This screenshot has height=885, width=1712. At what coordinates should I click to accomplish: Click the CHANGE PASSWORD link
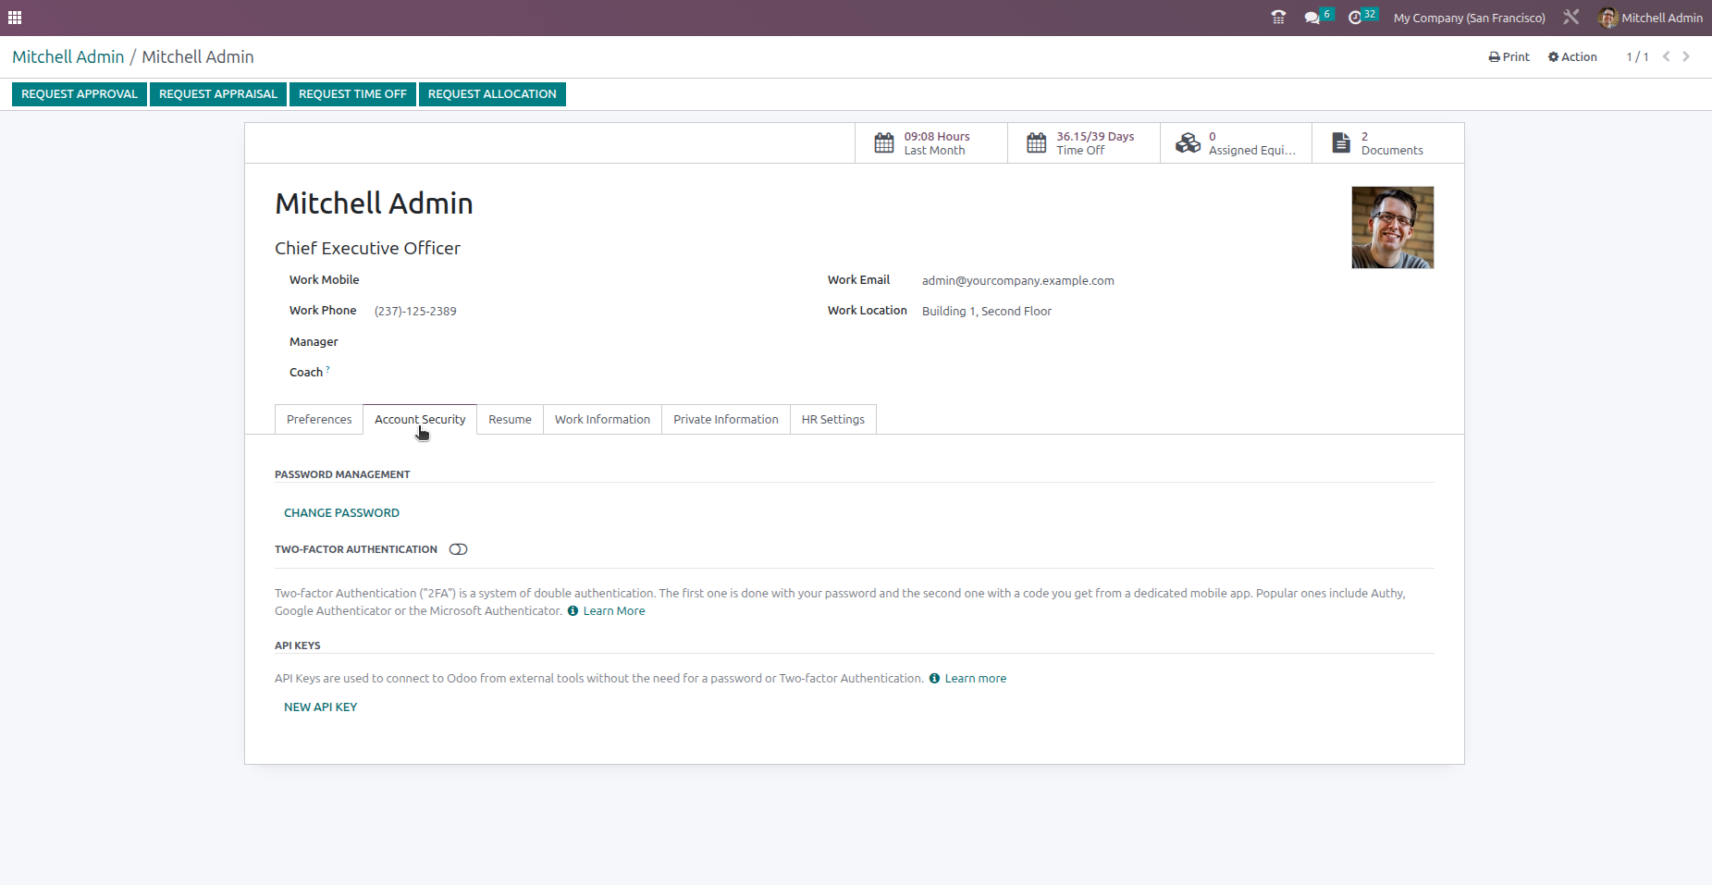click(x=341, y=512)
